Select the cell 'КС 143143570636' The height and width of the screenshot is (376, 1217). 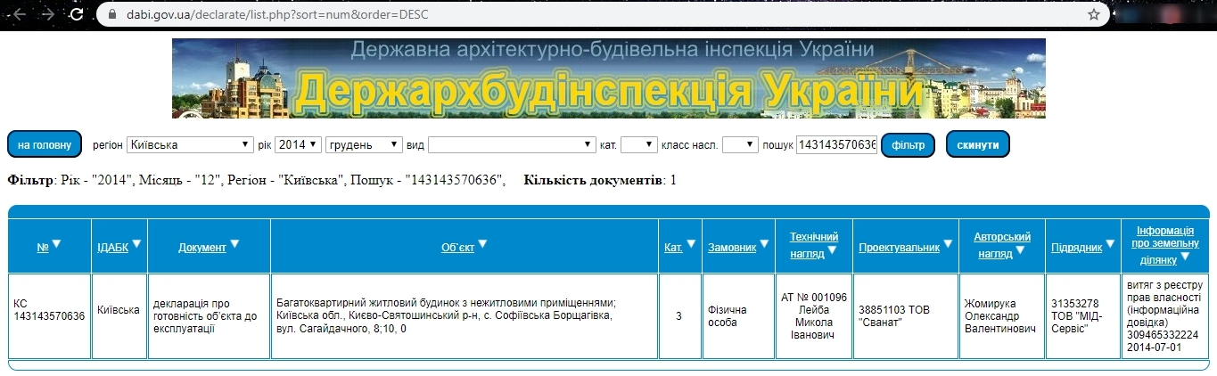51,316
